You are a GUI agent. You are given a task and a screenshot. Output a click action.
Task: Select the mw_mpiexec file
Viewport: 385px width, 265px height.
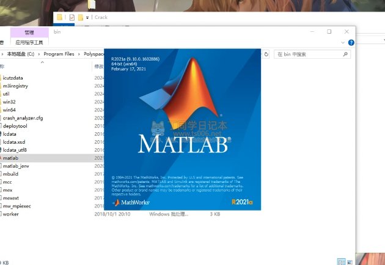17,206
